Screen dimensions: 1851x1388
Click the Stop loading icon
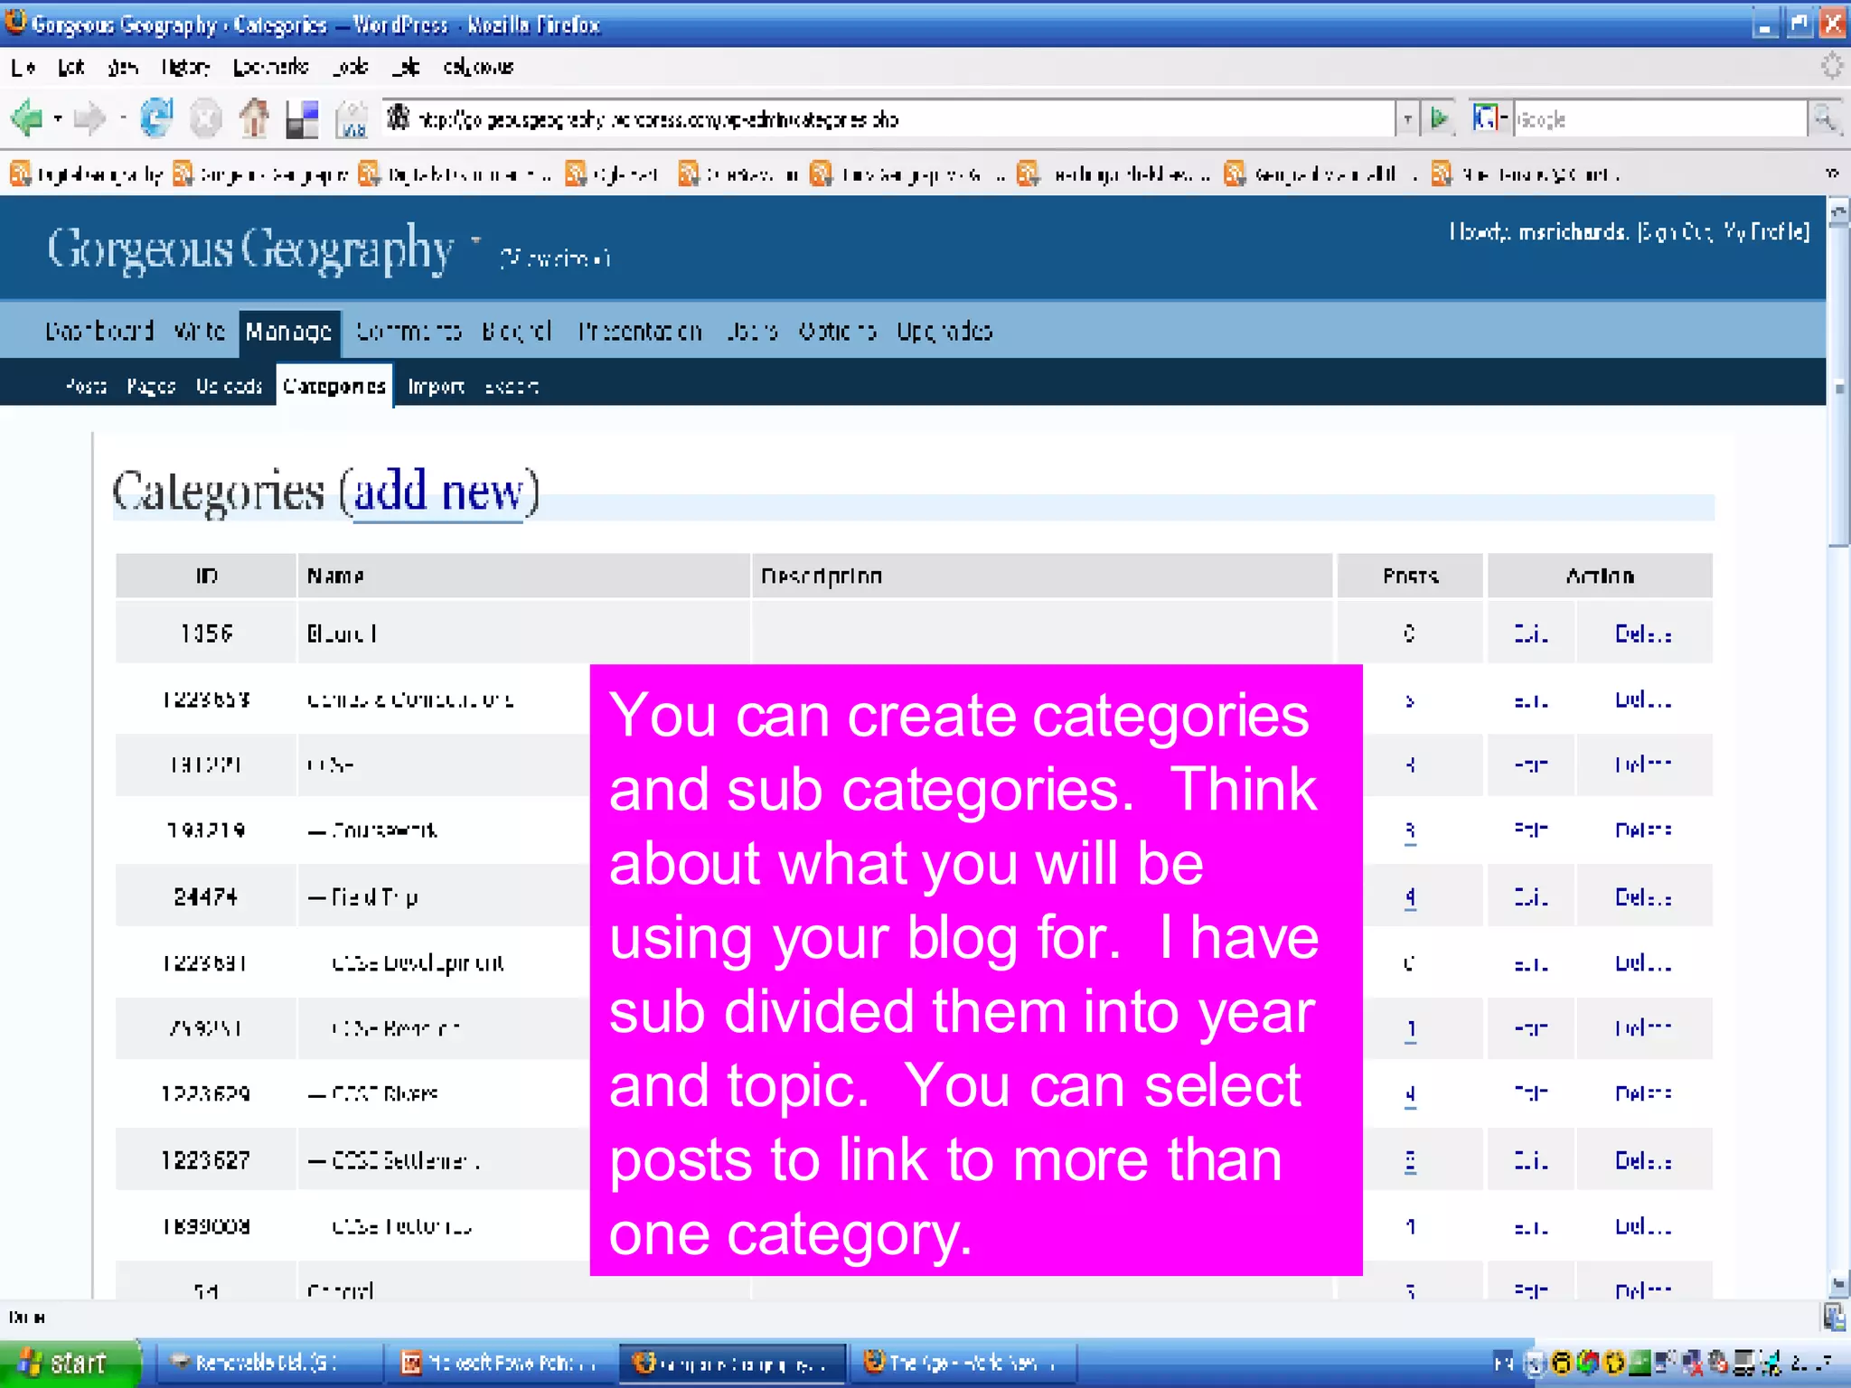point(206,118)
